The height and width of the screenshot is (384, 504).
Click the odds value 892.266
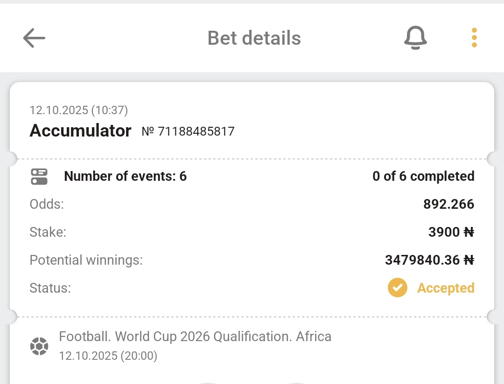tap(448, 204)
